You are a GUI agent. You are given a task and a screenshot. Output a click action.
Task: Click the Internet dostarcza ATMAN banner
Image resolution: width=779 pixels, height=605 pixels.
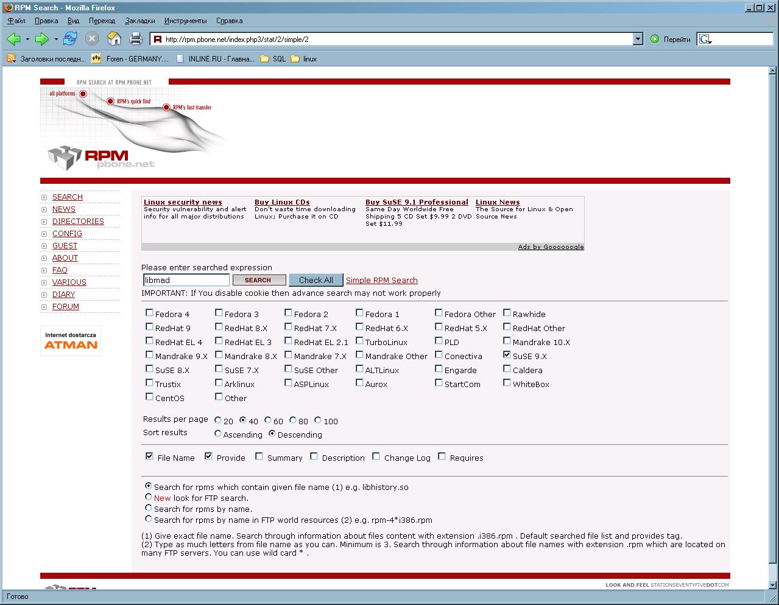coord(71,341)
